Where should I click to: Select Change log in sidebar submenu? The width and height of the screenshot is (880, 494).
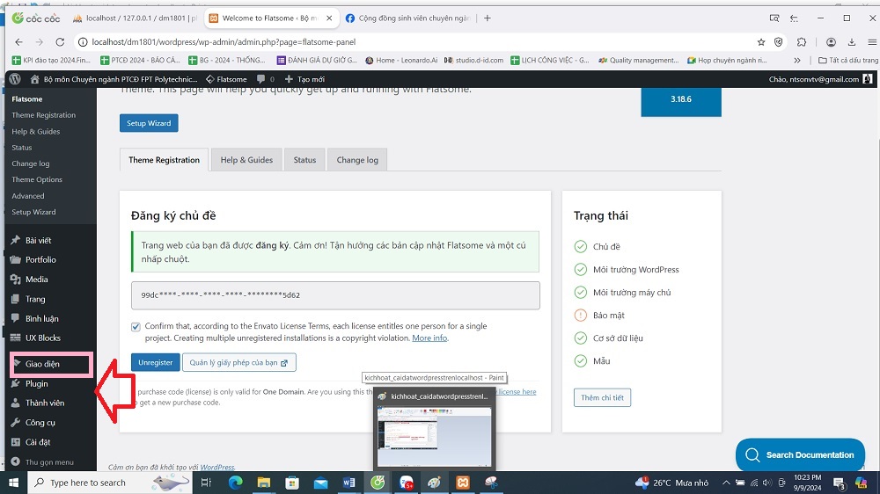point(30,163)
